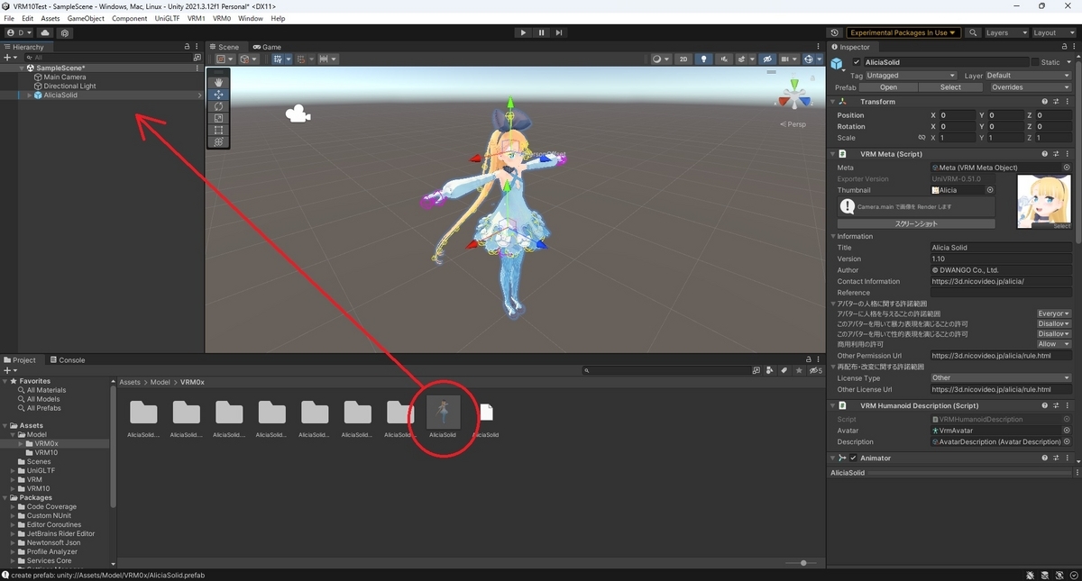
Task: Click the Pause button
Action: point(541,32)
